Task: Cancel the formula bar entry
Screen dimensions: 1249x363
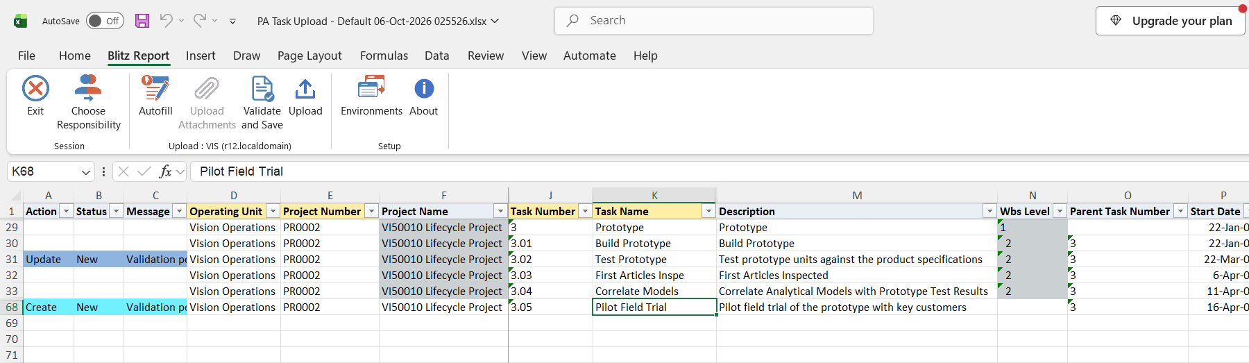Action: (x=124, y=171)
